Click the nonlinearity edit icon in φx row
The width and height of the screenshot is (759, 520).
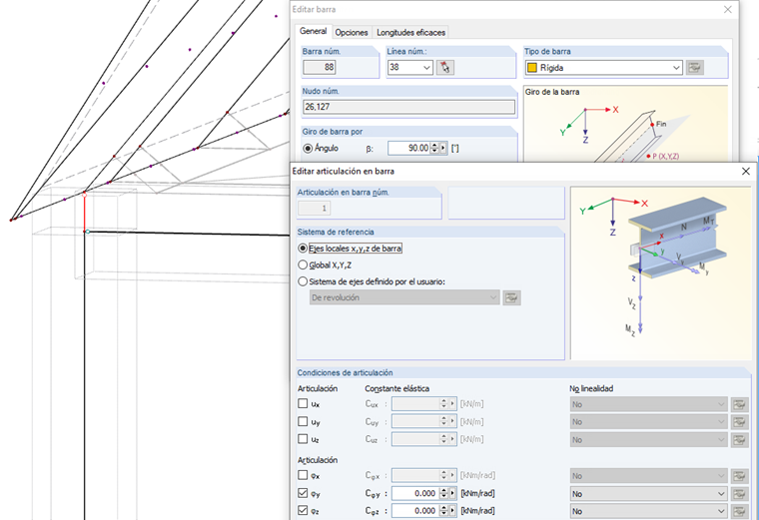(x=739, y=476)
